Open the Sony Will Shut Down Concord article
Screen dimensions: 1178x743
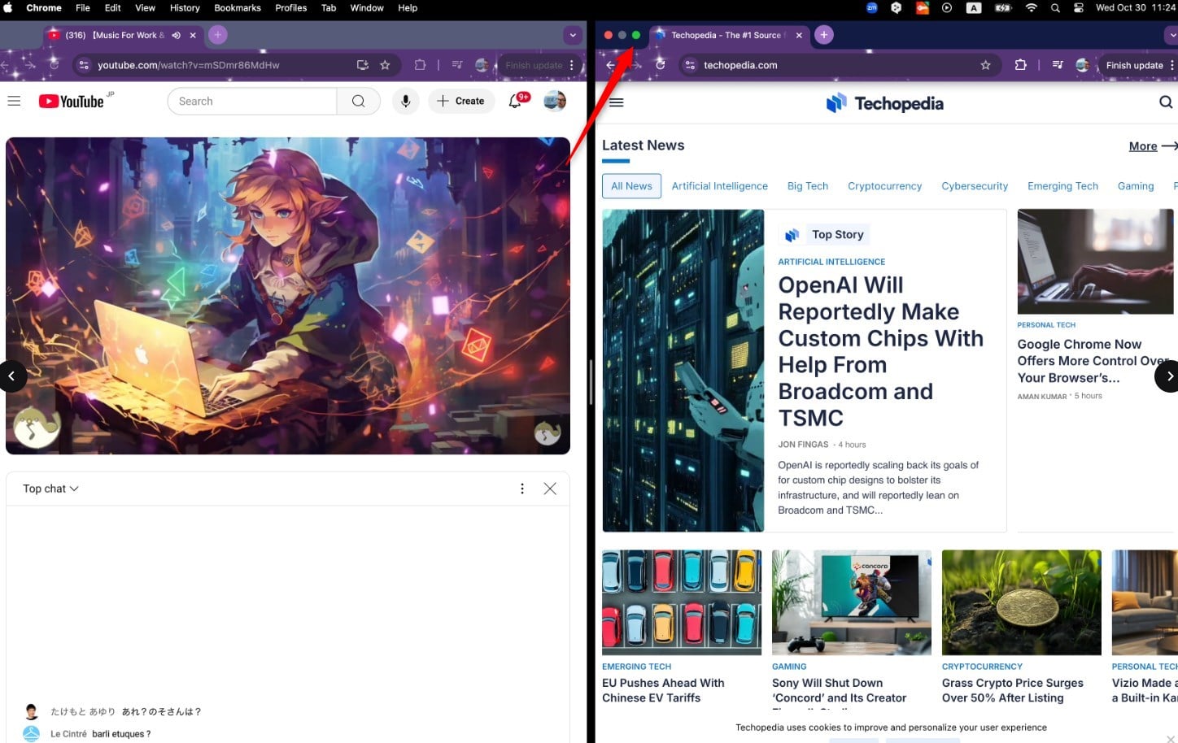(x=839, y=690)
